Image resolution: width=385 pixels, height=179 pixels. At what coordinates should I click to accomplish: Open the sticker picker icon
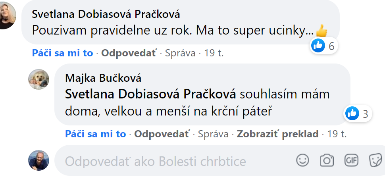pos(375,160)
